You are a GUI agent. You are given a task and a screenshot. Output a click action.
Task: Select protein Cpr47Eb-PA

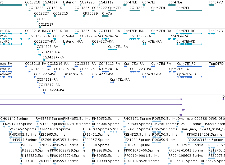[134, 63]
